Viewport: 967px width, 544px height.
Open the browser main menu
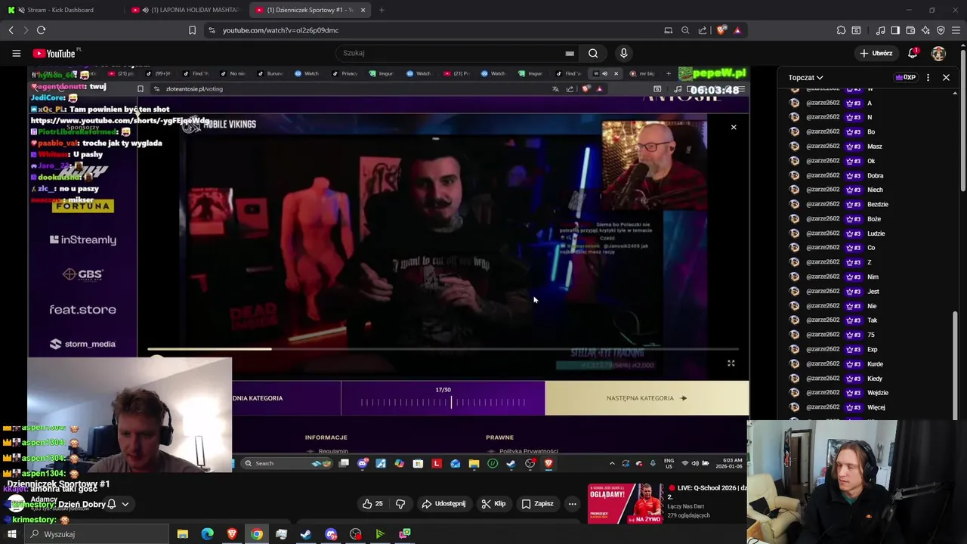(956, 30)
